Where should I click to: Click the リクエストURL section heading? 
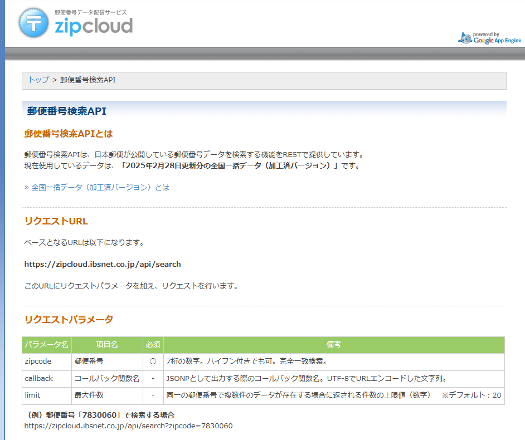coord(56,221)
